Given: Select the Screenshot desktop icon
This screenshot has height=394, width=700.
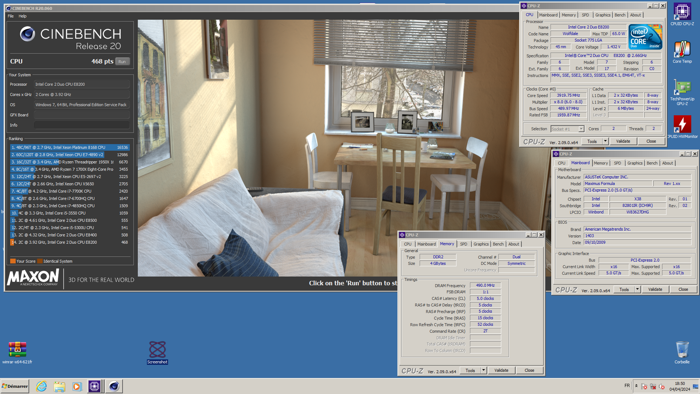Looking at the screenshot, I should pyautogui.click(x=157, y=352).
